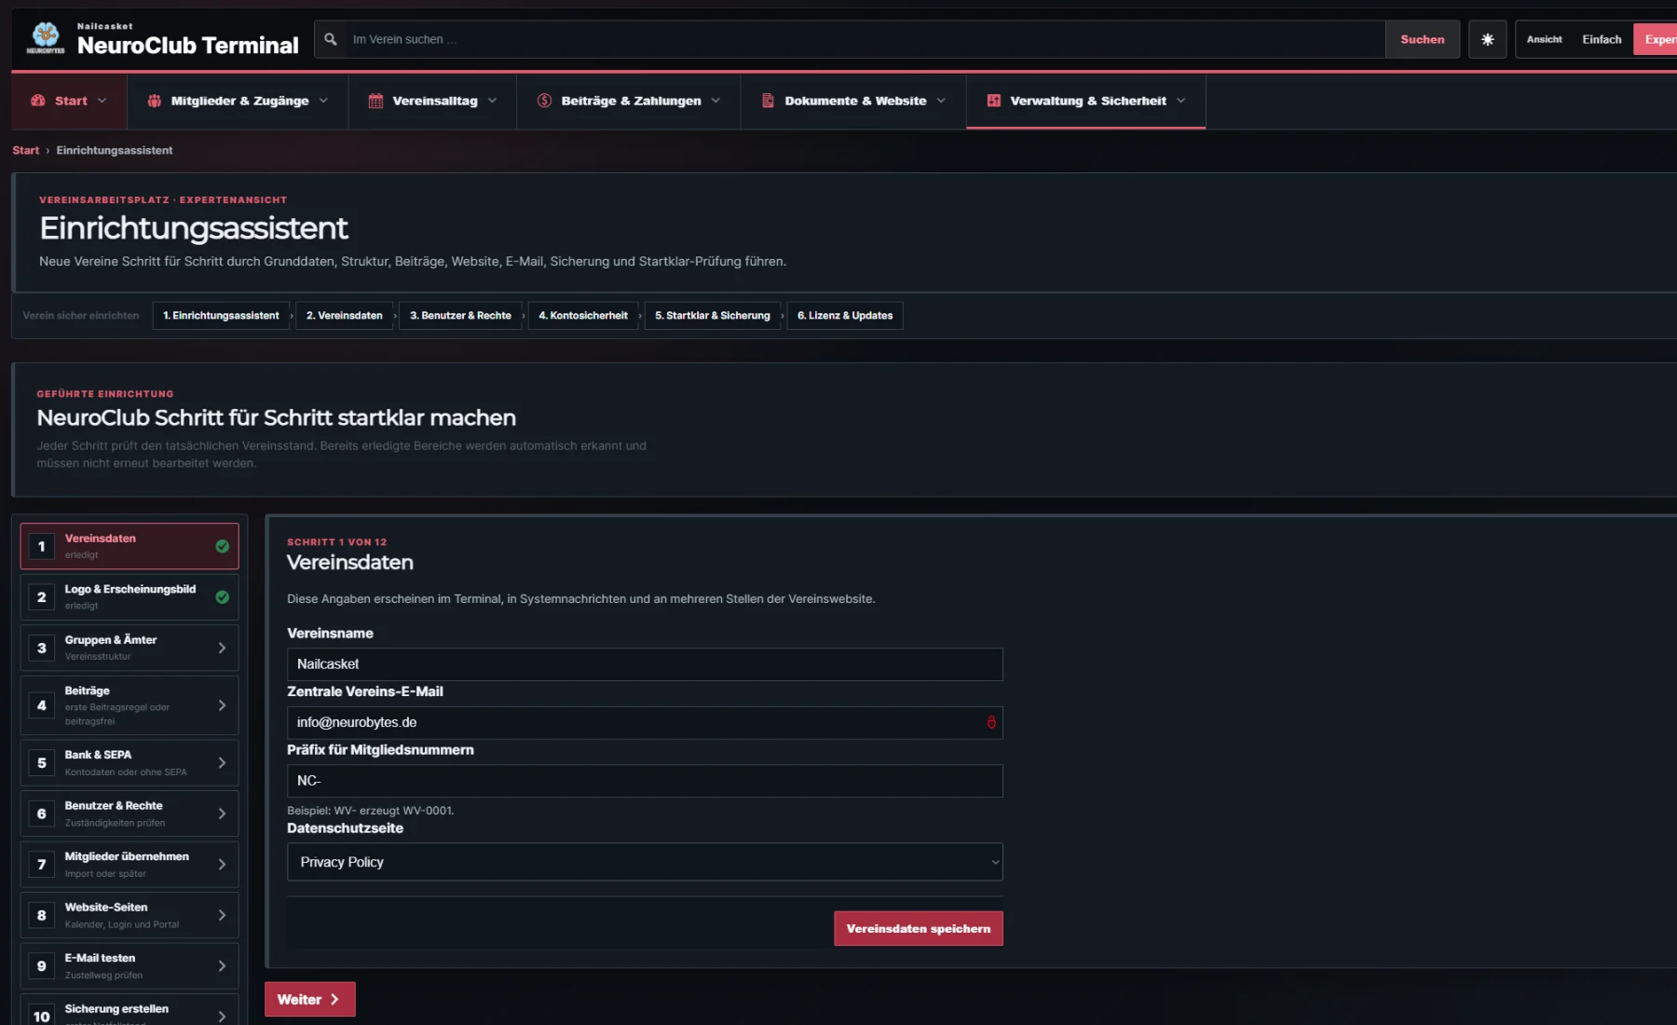The height and width of the screenshot is (1025, 1677).
Task: Click step number 4 badge
Action: tap(41, 705)
